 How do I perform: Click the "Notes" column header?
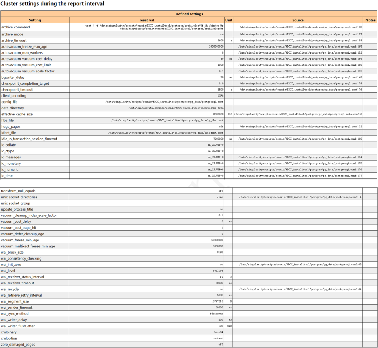point(370,20)
